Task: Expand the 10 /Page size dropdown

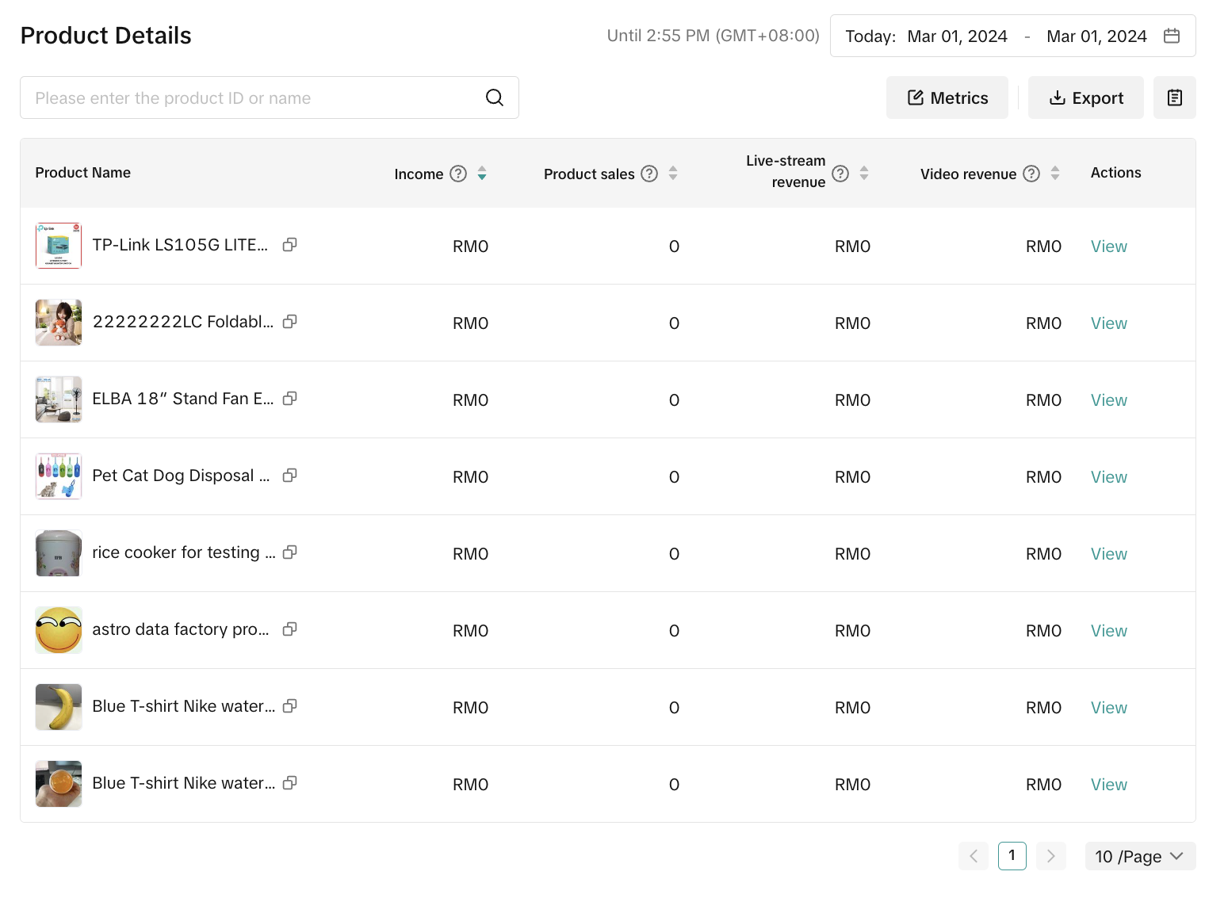Action: point(1139,856)
